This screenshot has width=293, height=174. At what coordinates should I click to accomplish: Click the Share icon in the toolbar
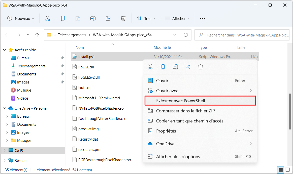(x=108, y=18)
